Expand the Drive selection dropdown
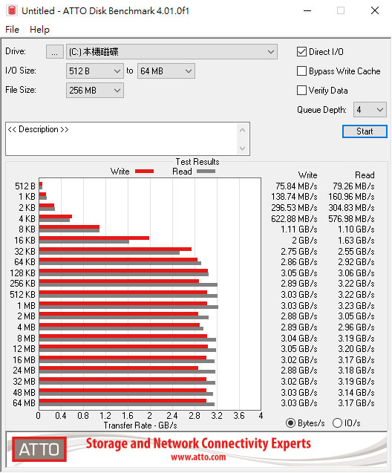 [x=171, y=52]
